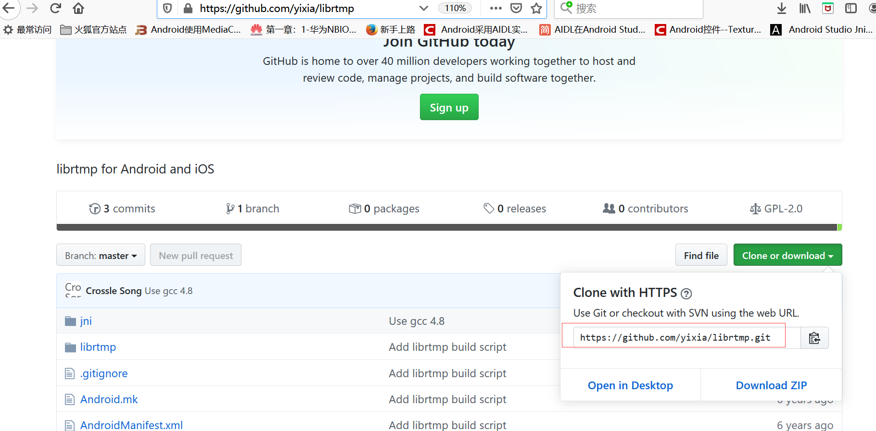This screenshot has width=876, height=431.
Task: Open page actions three-dot menu
Action: [x=495, y=8]
